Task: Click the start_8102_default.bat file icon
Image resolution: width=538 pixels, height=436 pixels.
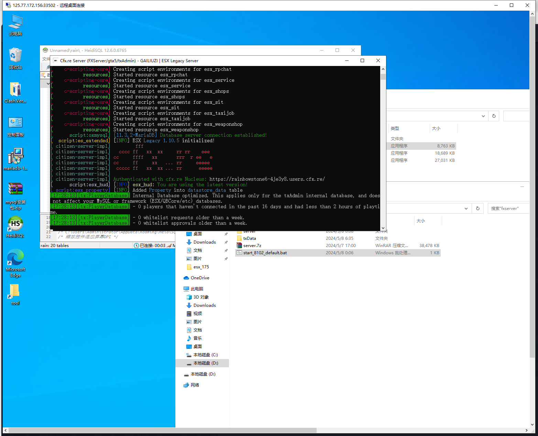Action: [x=239, y=253]
